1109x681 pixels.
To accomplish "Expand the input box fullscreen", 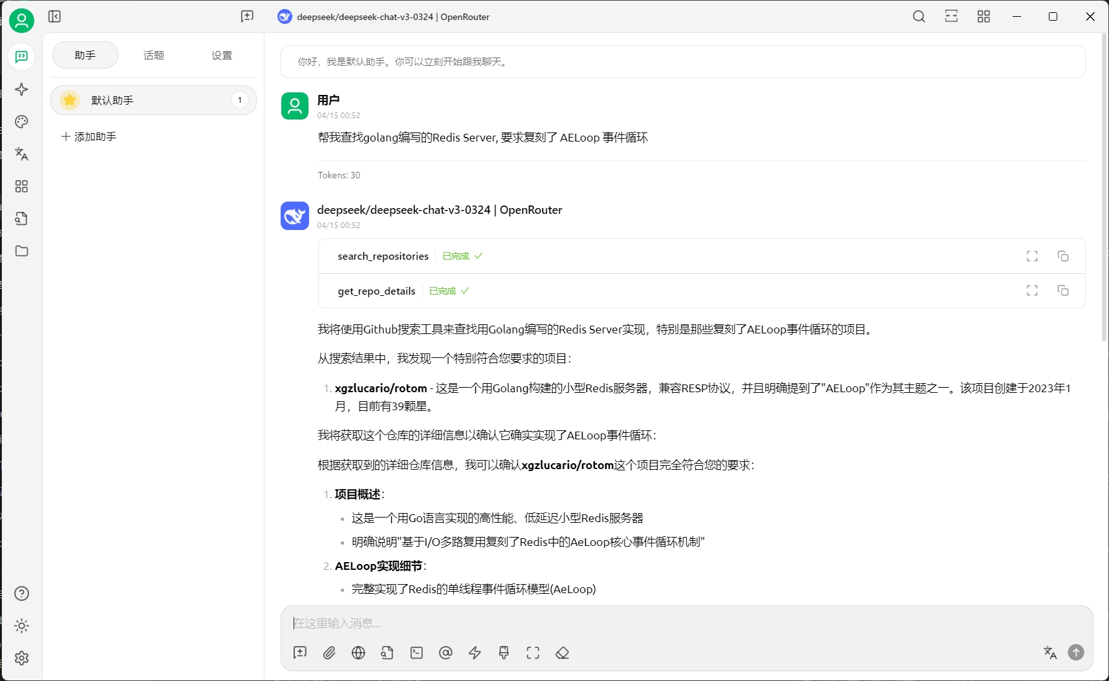I will click(533, 653).
